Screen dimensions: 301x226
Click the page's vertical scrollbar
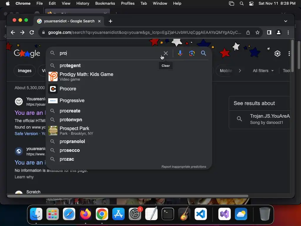pos(292,56)
